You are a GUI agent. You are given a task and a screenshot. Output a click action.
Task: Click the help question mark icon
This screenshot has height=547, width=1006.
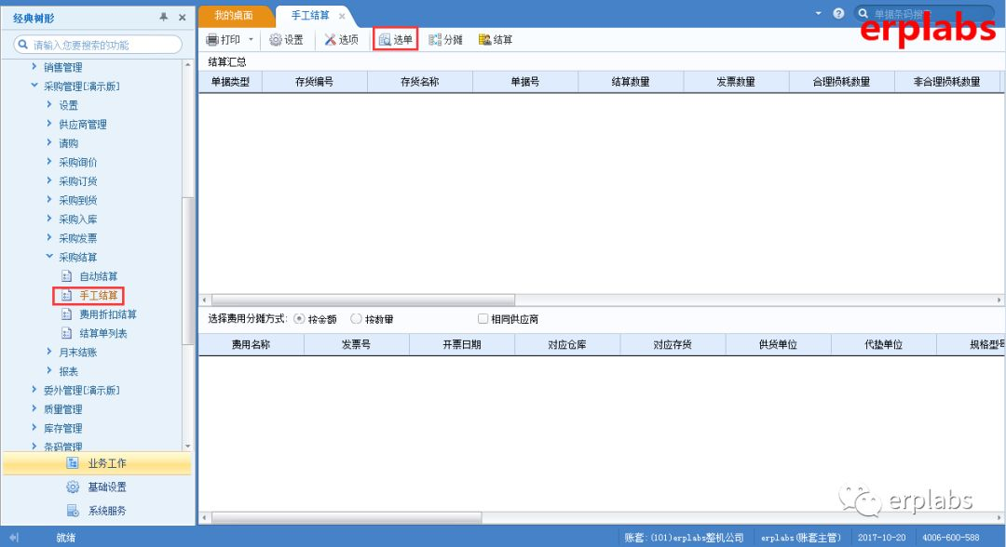click(838, 13)
